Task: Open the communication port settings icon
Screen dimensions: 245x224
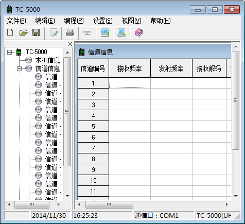Action: click(87, 32)
